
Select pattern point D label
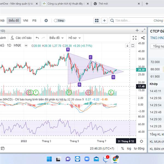coord(113,77)
